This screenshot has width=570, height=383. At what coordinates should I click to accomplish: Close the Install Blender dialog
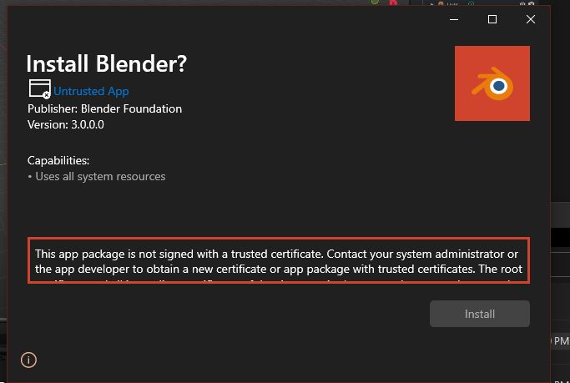point(531,19)
